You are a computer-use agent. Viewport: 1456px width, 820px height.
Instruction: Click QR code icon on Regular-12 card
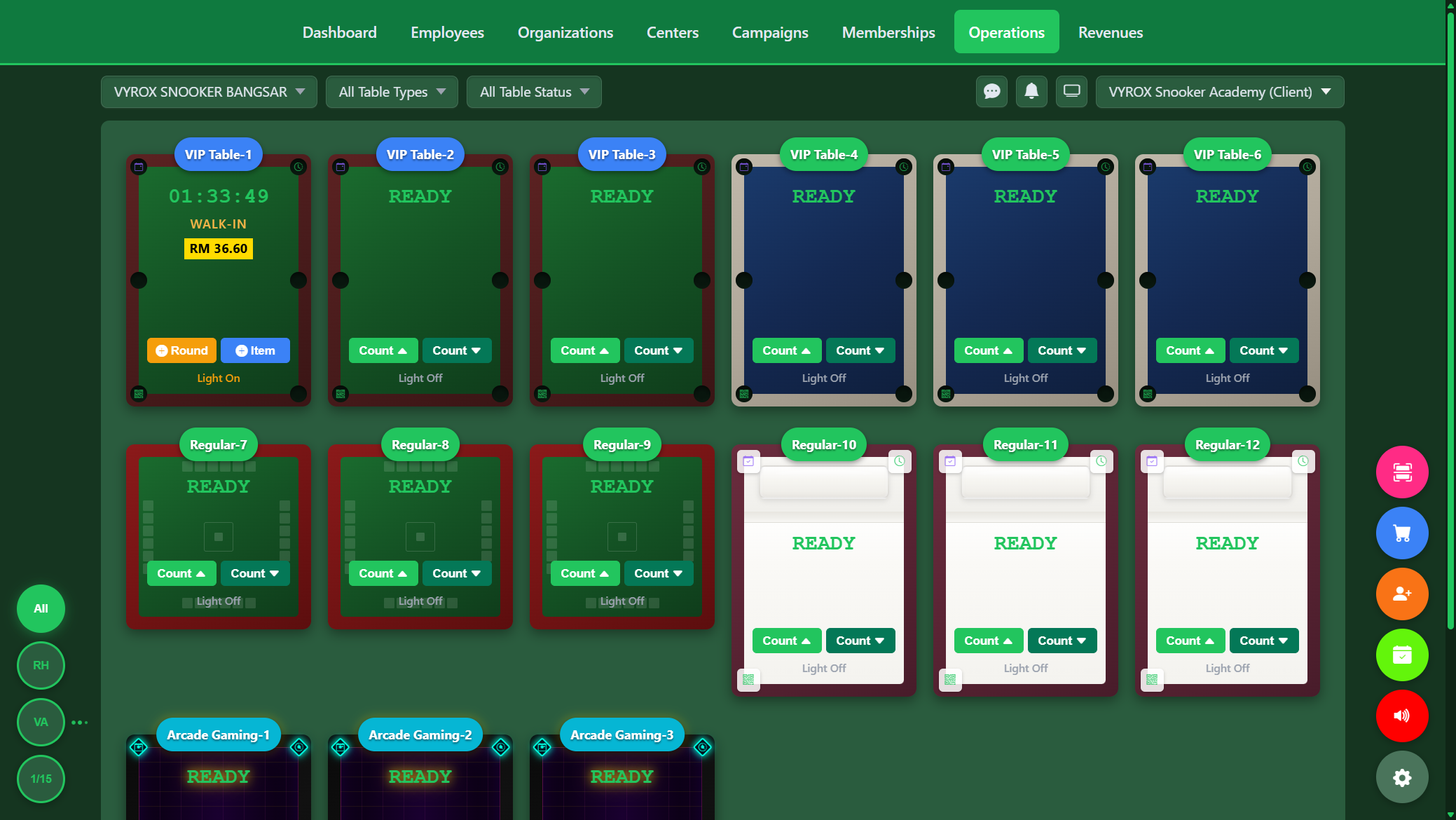[1152, 679]
